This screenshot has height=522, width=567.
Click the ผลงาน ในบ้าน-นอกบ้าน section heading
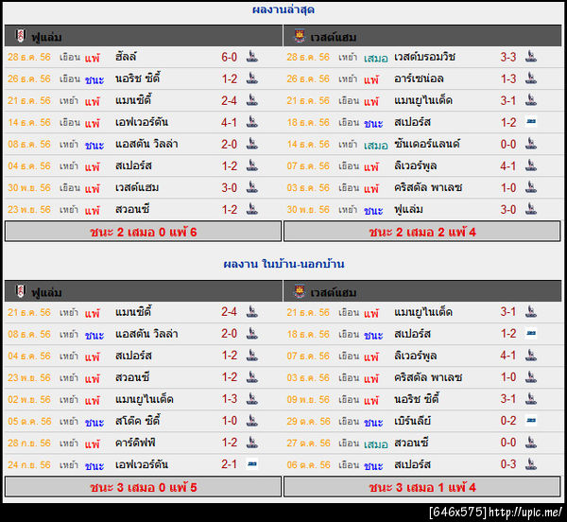[283, 264]
